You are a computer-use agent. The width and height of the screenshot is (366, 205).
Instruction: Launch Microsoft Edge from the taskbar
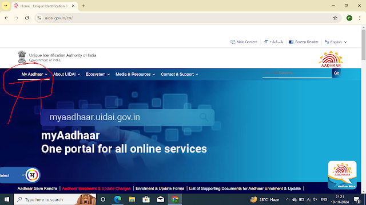coord(117,199)
